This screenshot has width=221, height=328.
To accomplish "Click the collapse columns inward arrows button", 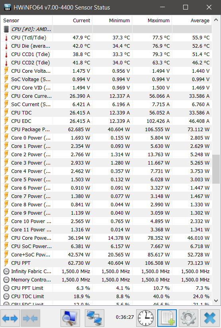I will [x=30, y=318].
